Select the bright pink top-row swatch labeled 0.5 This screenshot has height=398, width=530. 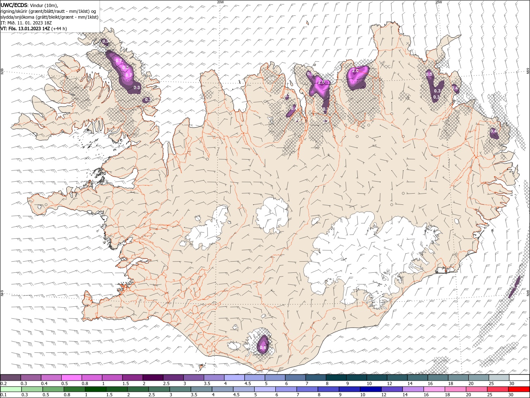coord(71,377)
